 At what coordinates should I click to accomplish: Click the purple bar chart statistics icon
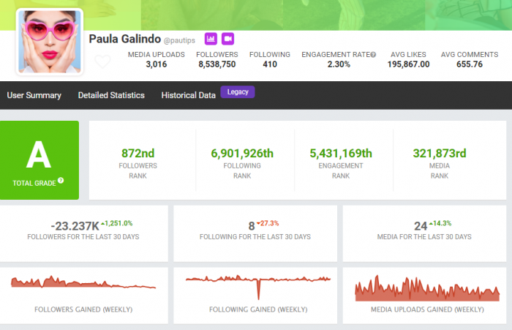pos(211,38)
